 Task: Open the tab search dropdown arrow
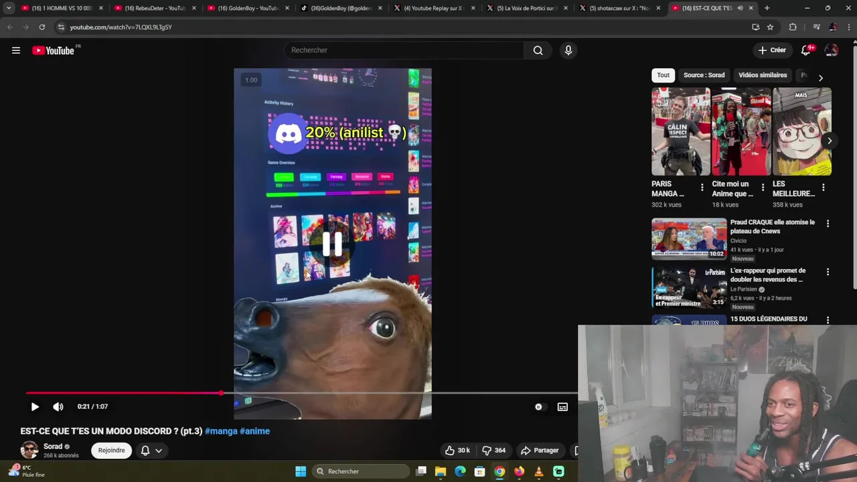[9, 8]
